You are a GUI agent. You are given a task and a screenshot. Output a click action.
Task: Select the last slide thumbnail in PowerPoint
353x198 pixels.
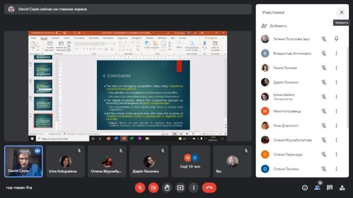coord(43,121)
